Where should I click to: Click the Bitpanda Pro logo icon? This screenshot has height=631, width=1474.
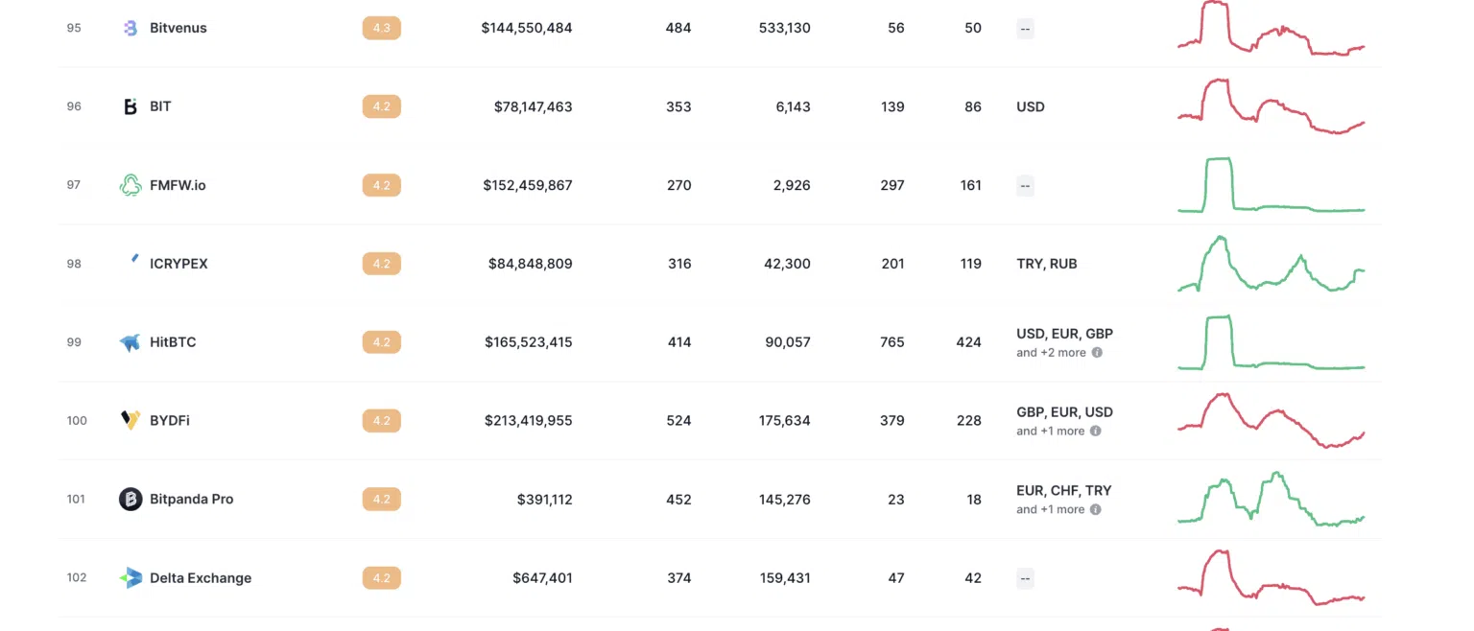(x=131, y=499)
